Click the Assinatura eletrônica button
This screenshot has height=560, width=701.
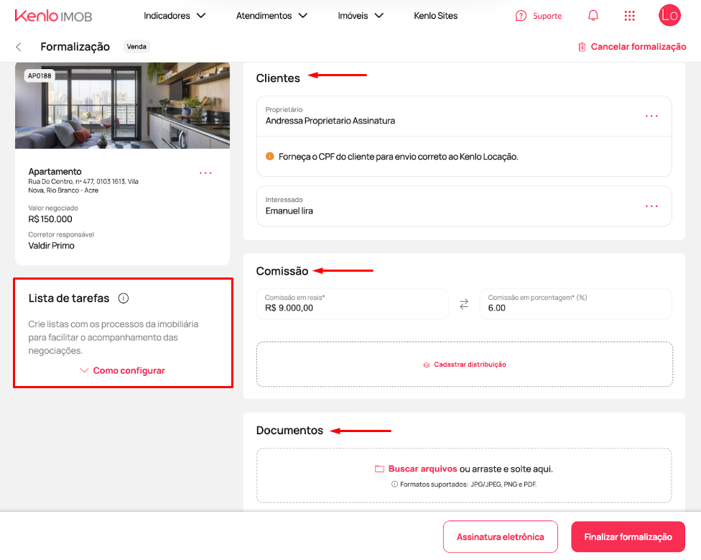[501, 536]
